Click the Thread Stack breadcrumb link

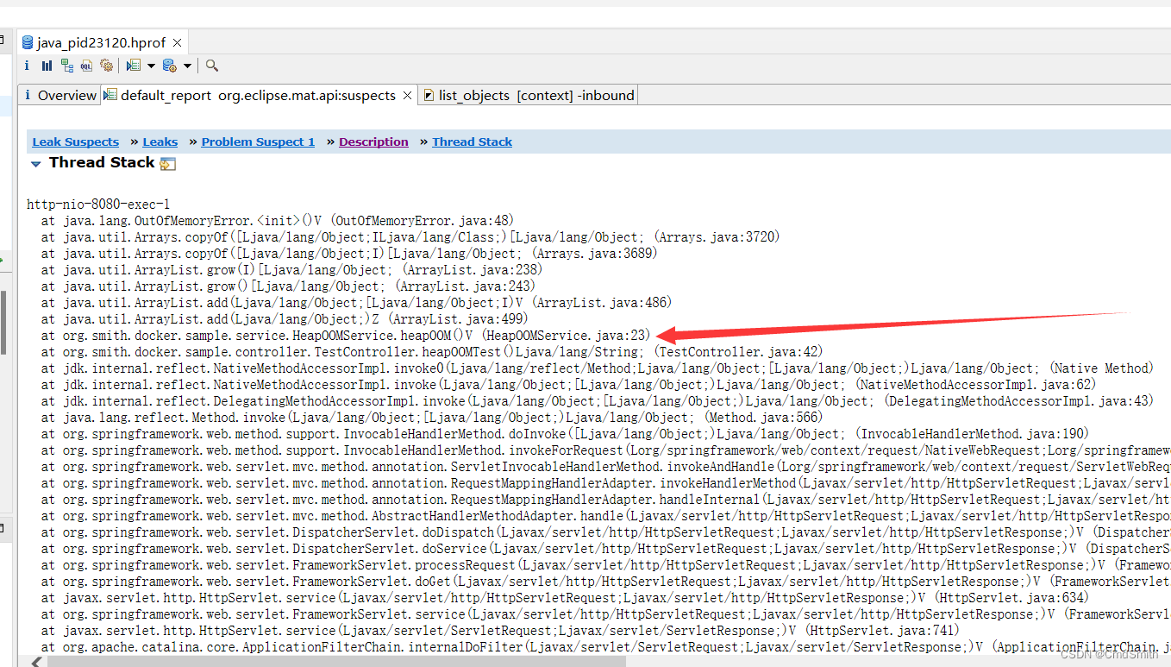click(x=472, y=142)
